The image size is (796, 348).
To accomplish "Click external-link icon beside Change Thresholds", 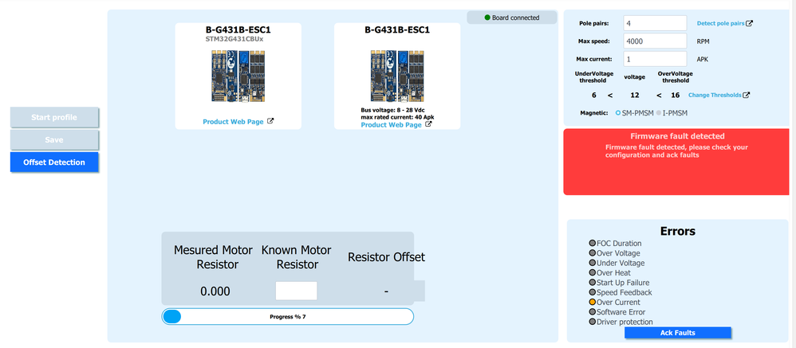I will tap(747, 96).
